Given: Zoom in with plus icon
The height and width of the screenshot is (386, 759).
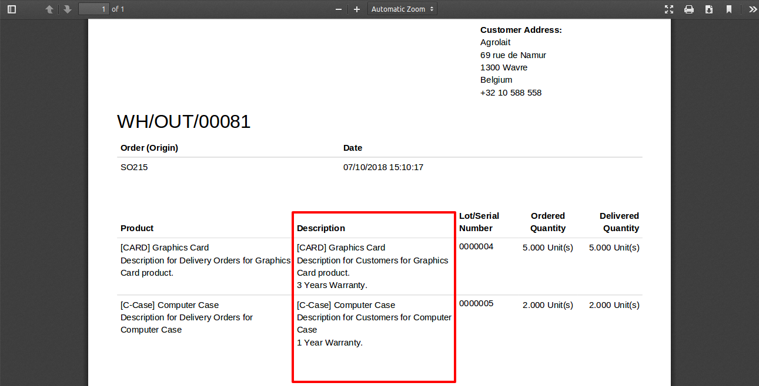Looking at the screenshot, I should tap(357, 9).
